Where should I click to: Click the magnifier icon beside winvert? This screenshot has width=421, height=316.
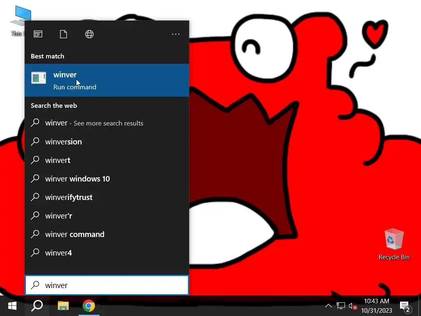pos(35,160)
